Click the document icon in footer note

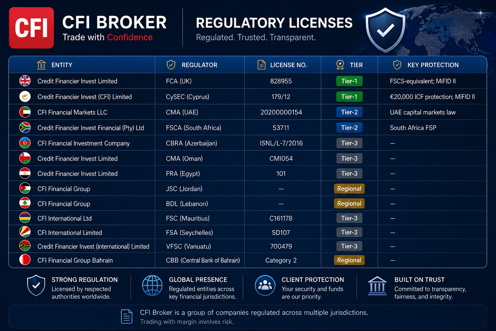click(127, 316)
